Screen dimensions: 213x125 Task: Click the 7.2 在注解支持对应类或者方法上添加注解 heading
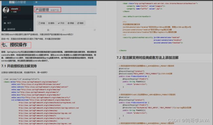147,58
